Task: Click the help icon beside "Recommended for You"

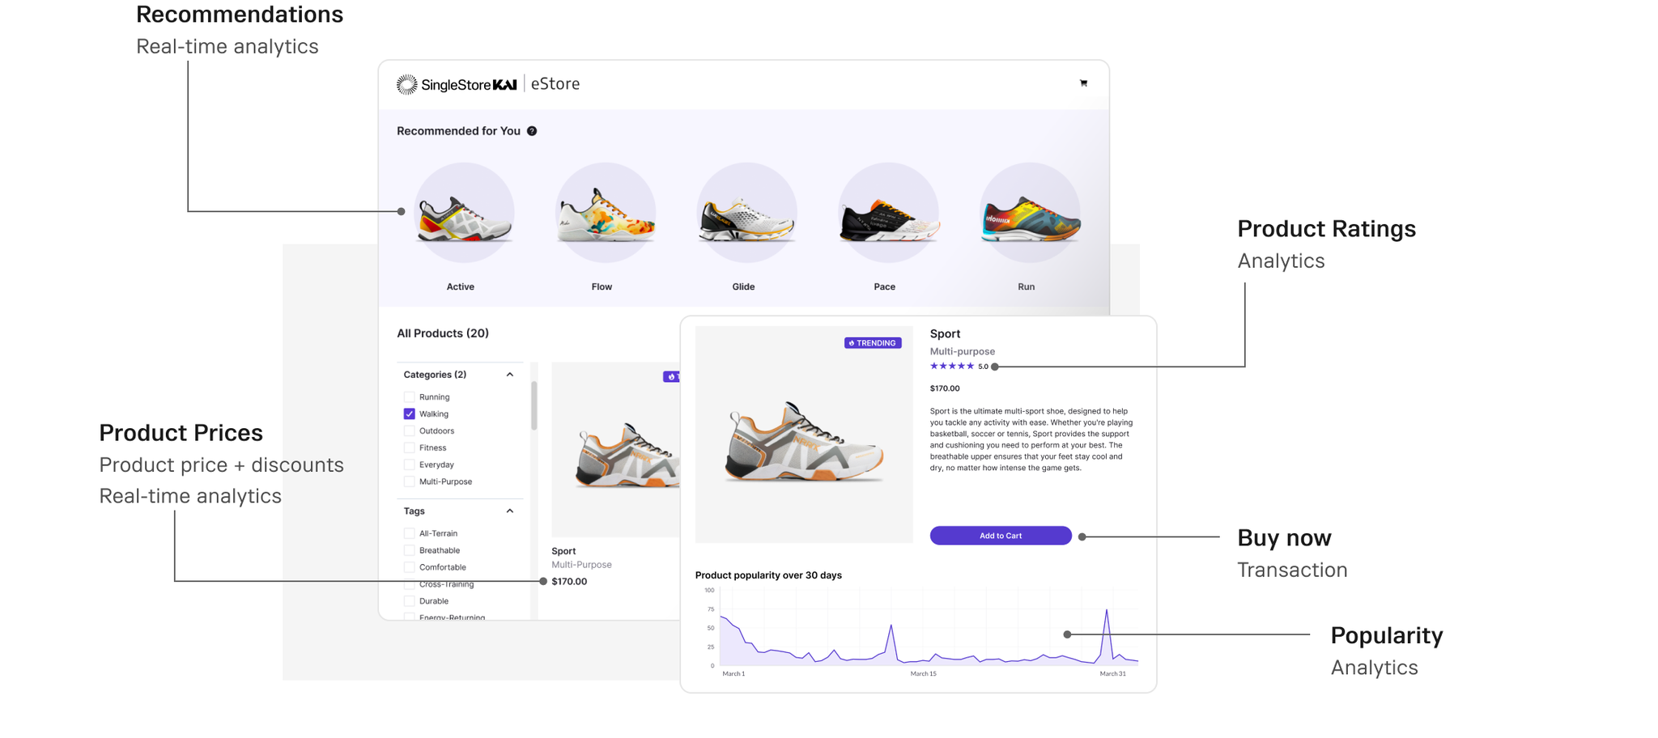Action: pyautogui.click(x=532, y=130)
